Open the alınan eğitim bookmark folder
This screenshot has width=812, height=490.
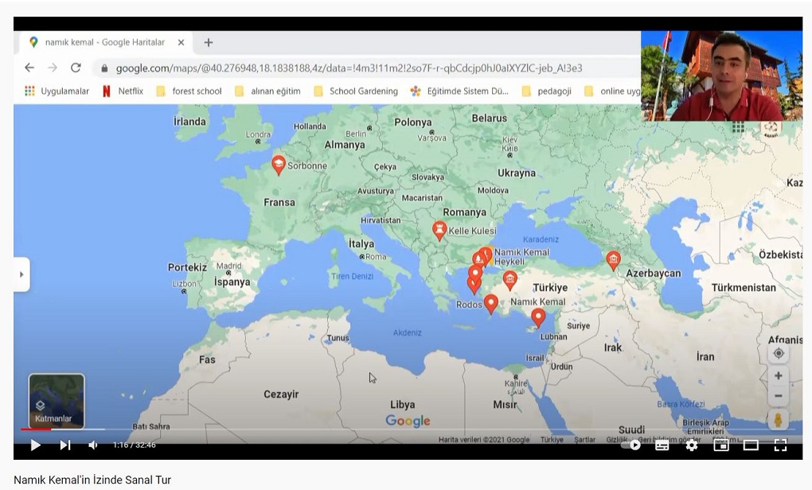(267, 91)
